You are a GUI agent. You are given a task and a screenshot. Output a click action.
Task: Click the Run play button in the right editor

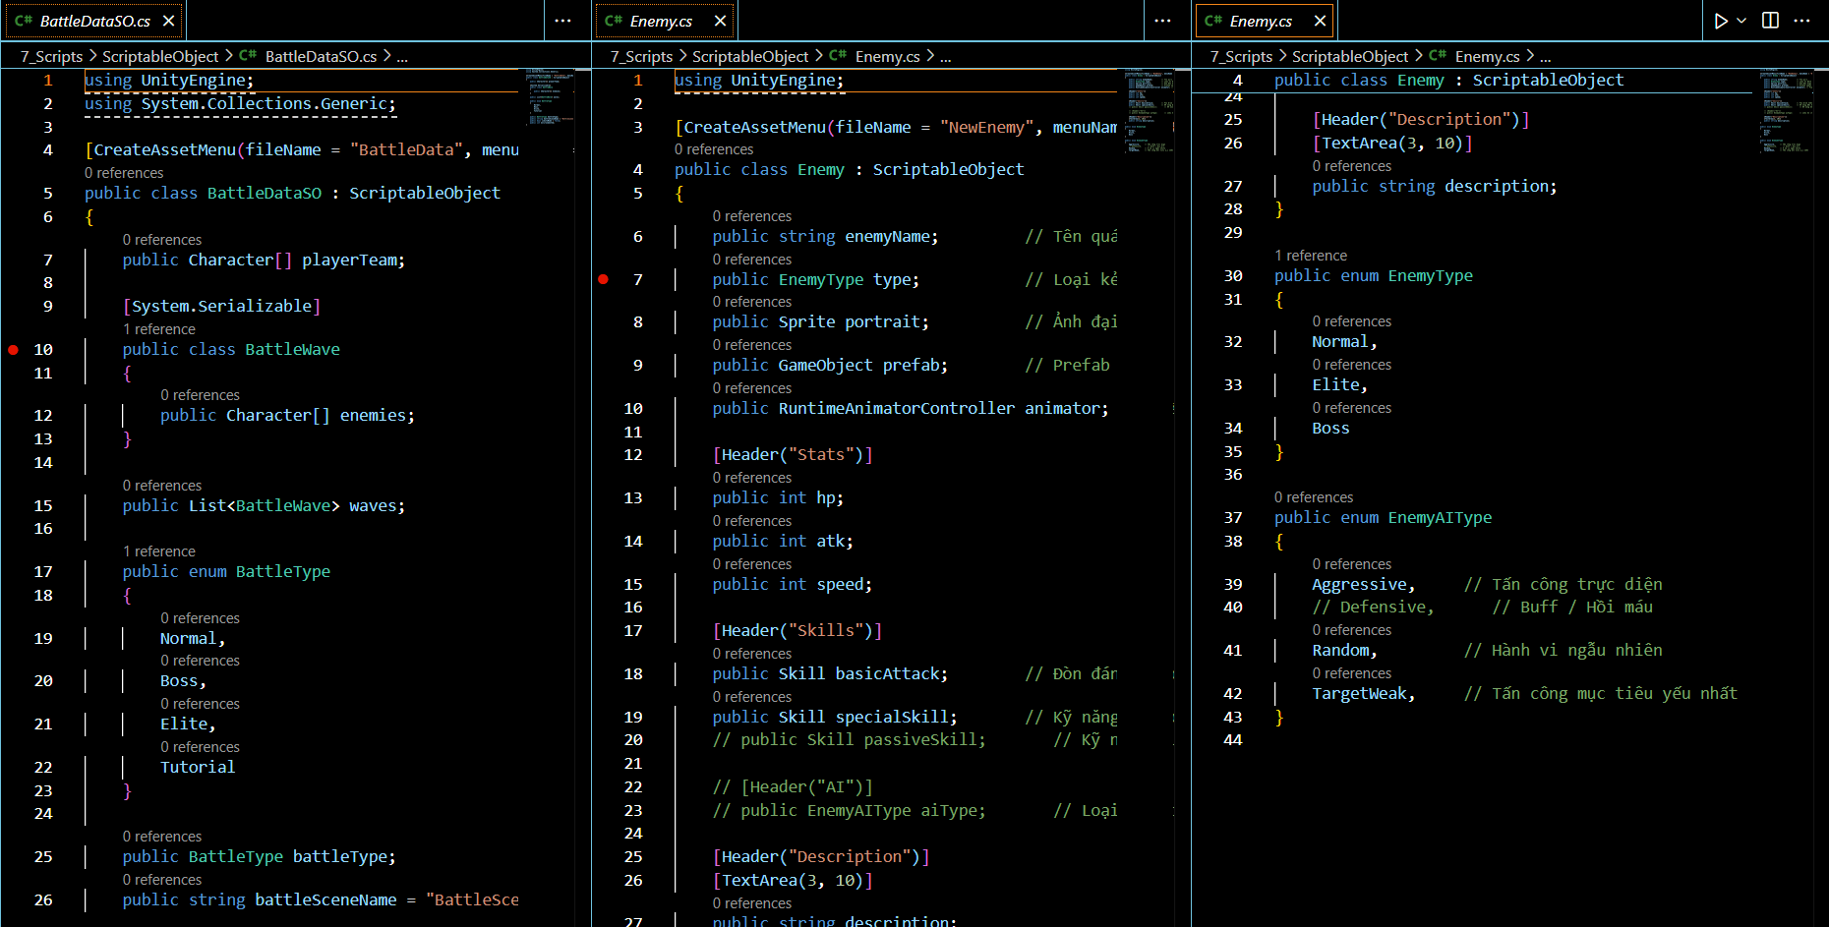click(1720, 21)
